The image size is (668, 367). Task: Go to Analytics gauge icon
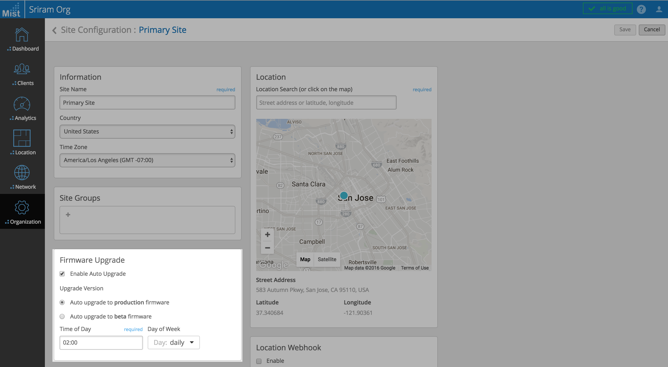[22, 104]
